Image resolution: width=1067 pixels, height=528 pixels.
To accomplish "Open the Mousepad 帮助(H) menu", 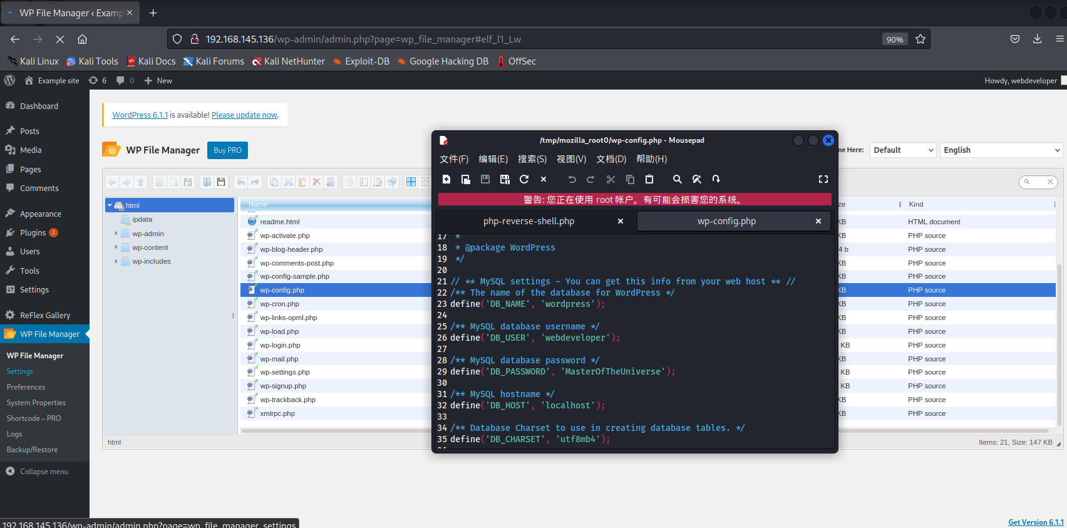I will point(652,159).
